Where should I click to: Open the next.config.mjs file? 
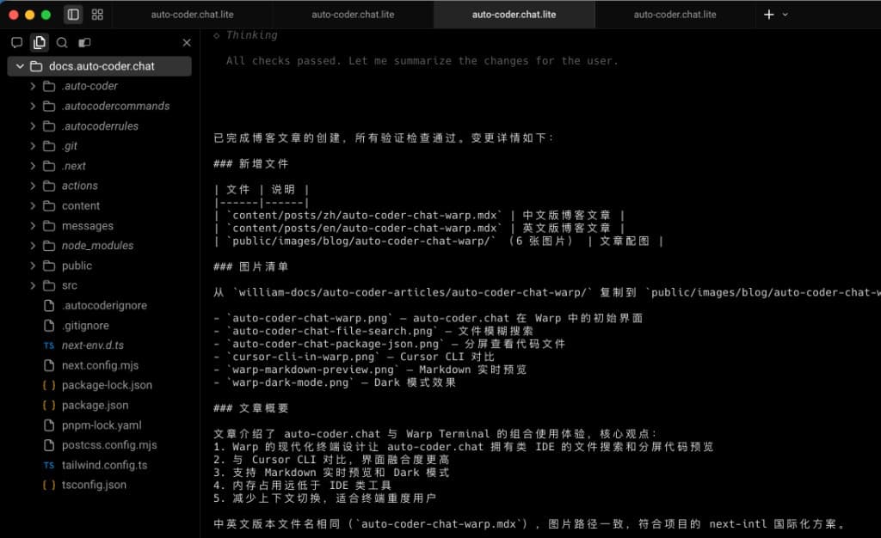[100, 365]
